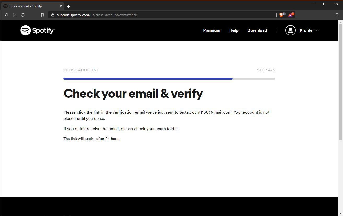Open Brave Rewards triangle icon
This screenshot has height=216, width=343.
pyautogui.click(x=290, y=15)
